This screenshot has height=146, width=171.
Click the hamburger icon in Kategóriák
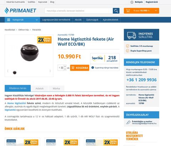click(x=9, y=20)
